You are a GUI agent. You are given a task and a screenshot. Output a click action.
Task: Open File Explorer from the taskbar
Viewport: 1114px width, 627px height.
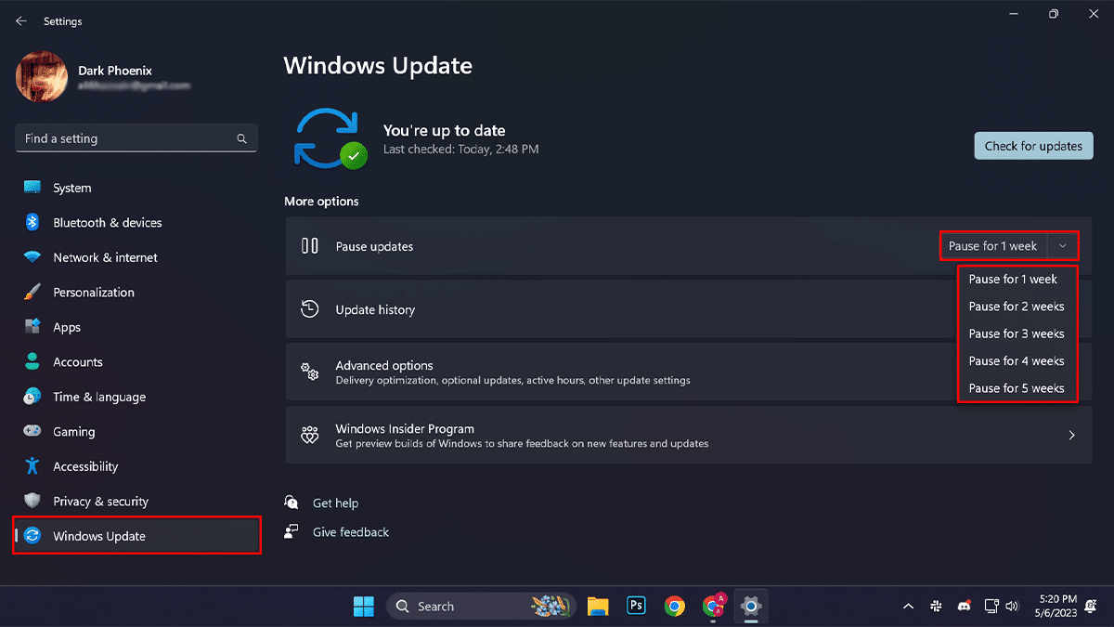click(597, 606)
